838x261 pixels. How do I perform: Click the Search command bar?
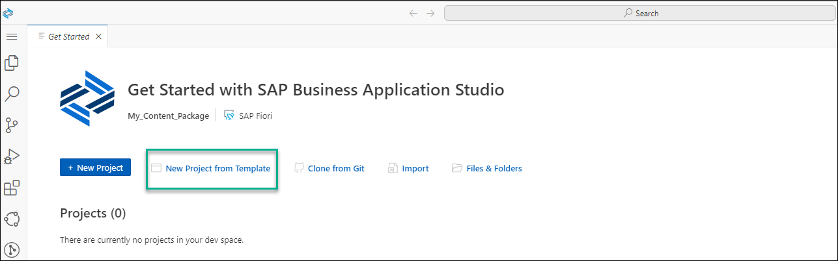640,13
